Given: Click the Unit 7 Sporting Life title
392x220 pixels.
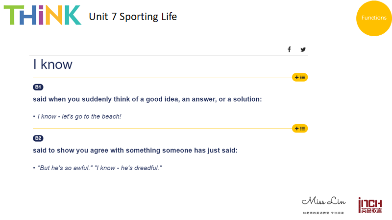Looking at the screenshot, I should 133,17.
